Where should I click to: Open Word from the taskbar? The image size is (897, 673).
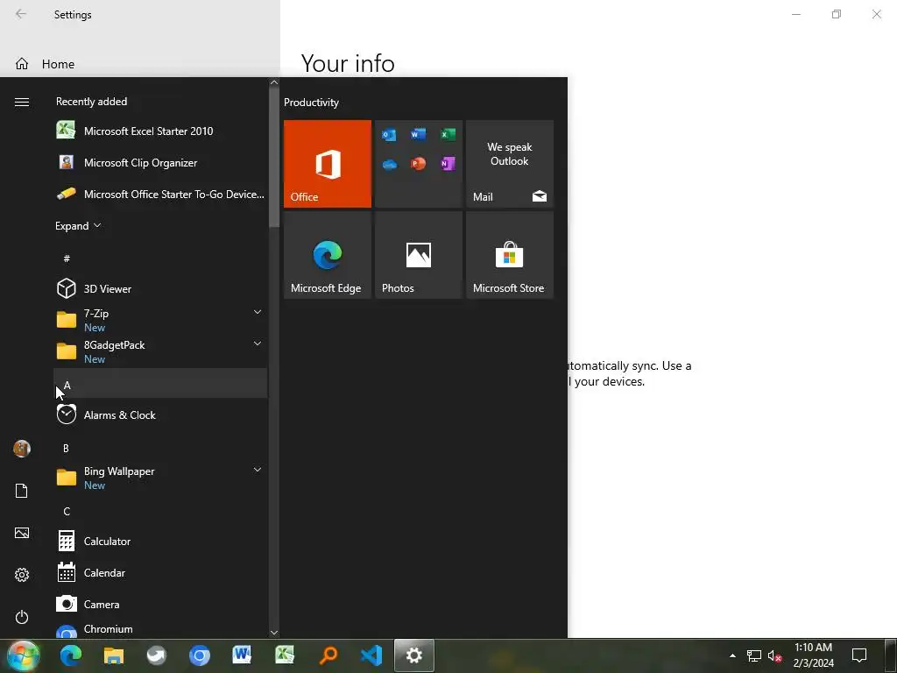pos(242,655)
